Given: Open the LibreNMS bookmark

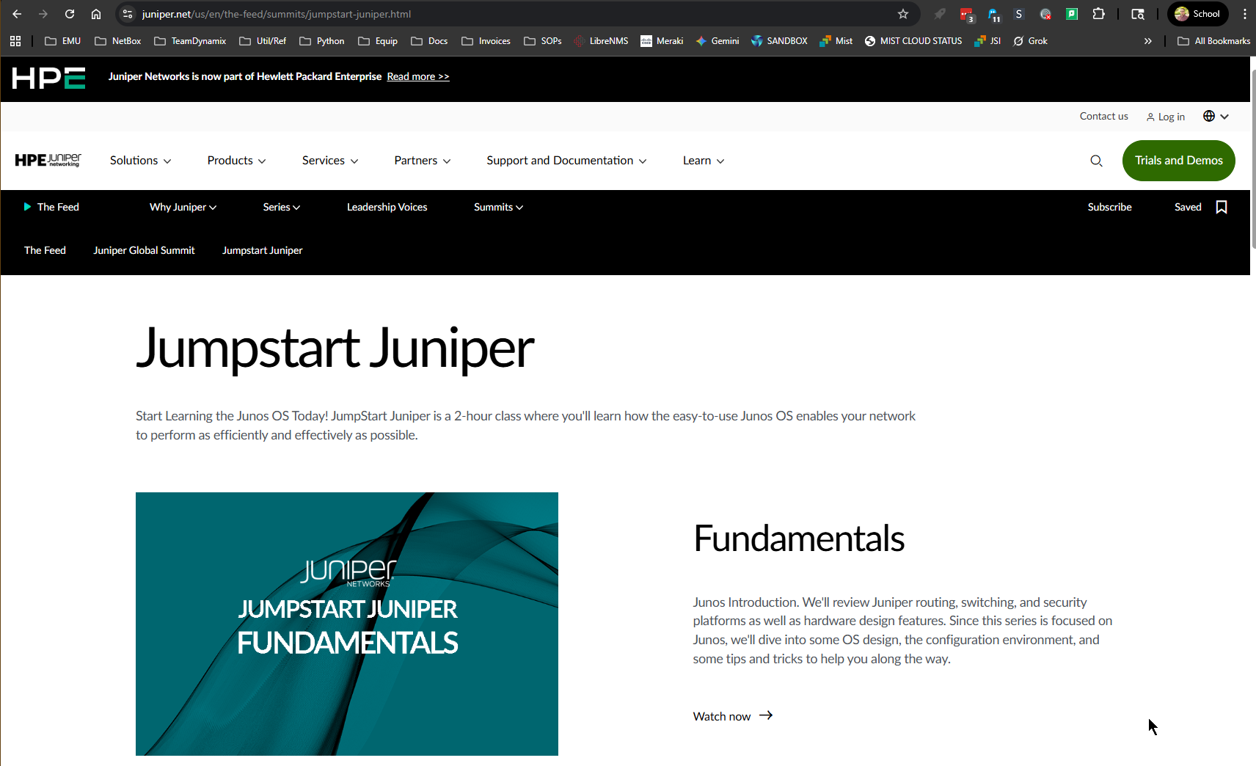Looking at the screenshot, I should click(x=601, y=41).
